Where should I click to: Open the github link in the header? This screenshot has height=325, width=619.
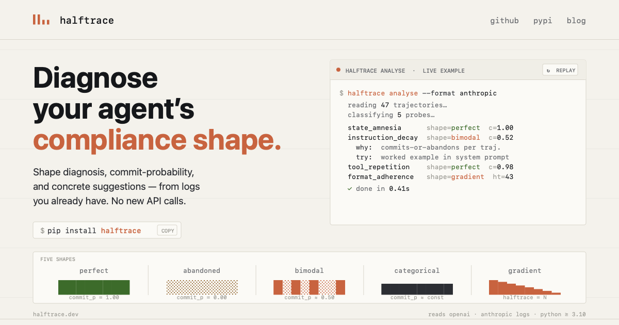coord(504,21)
